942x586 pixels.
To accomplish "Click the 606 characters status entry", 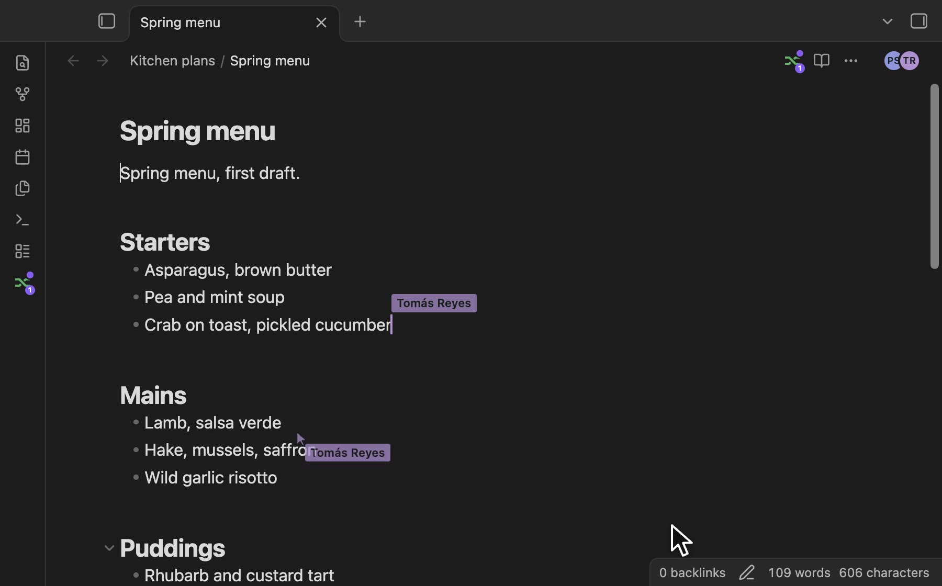I will pos(884,573).
